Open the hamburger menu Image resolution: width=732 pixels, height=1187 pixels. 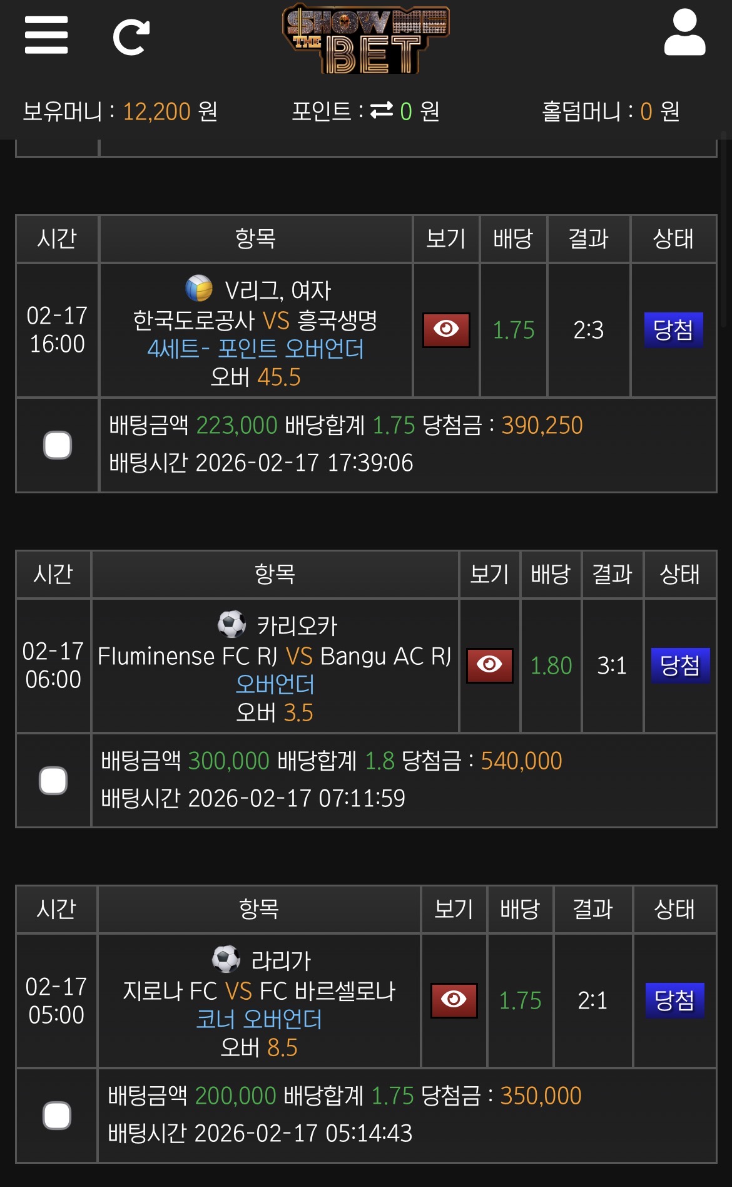pos(46,35)
